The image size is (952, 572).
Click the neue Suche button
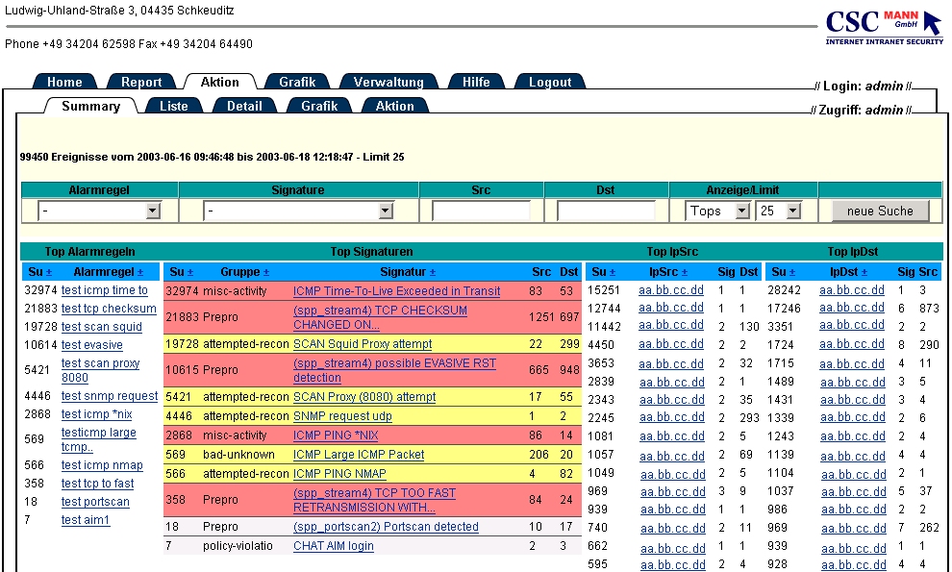coord(880,211)
